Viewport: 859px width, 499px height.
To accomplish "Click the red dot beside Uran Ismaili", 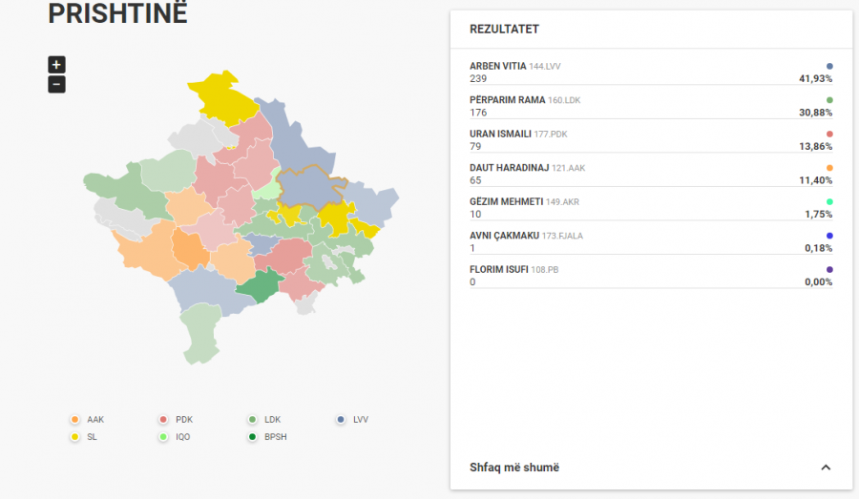I will pos(829,135).
